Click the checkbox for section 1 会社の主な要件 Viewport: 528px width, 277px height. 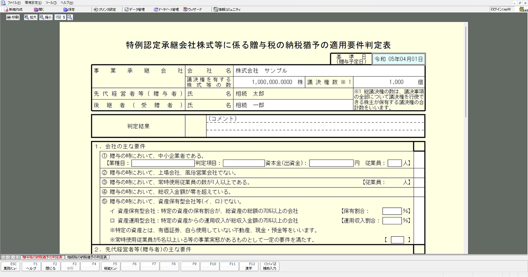tap(419, 146)
